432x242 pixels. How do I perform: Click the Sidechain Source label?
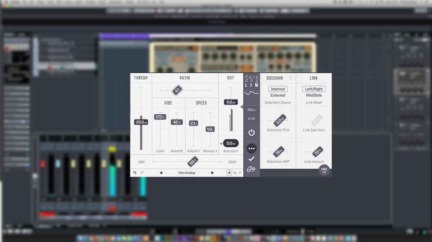278,103
